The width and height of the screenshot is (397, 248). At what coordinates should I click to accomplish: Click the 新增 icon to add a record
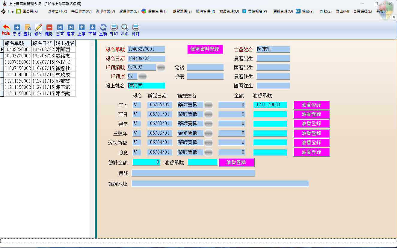pyautogui.click(x=17, y=29)
